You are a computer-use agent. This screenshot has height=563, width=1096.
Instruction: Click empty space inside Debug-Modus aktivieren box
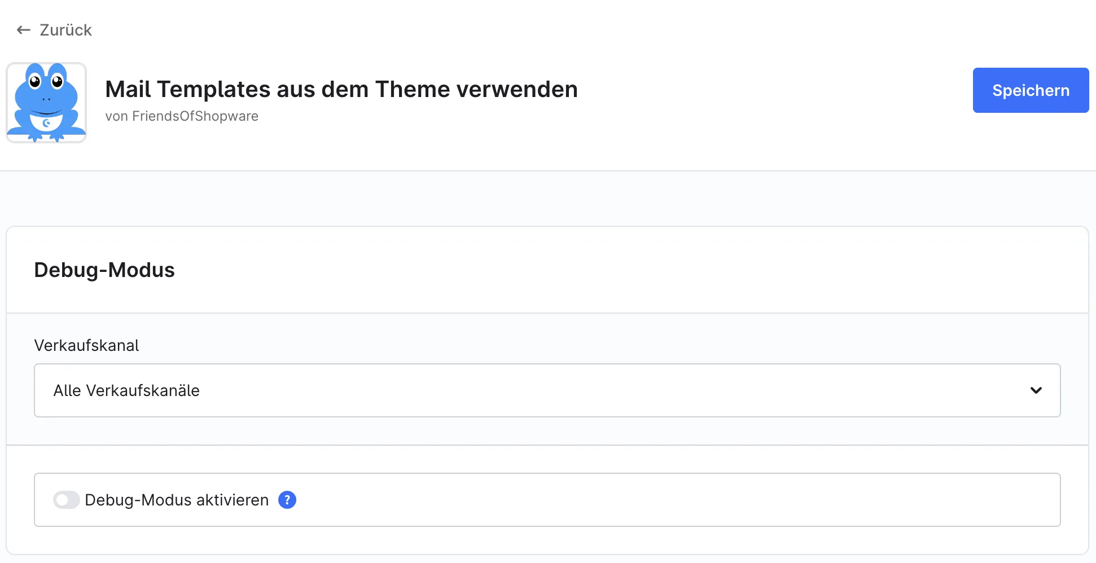coord(677,500)
